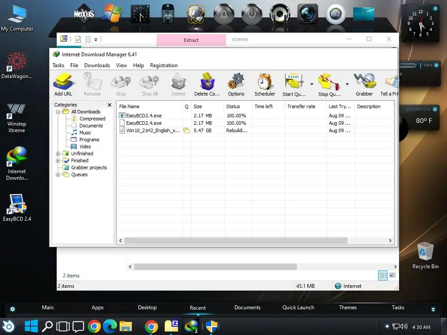Screen dimensions: 447x335
Task: Select first EasyBCD2.4.exe row with icon
Action: coord(255,116)
